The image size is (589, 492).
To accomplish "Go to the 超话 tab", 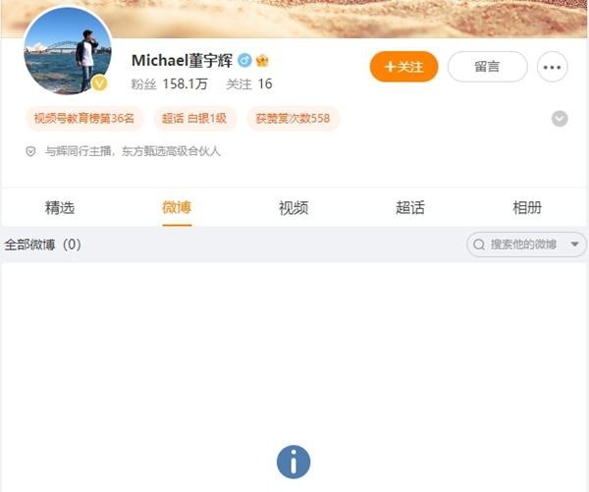I will (410, 207).
